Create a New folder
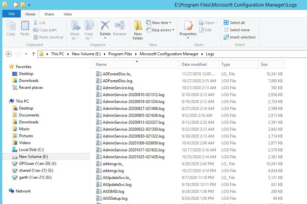This screenshot has width=307, height=204. (138, 30)
